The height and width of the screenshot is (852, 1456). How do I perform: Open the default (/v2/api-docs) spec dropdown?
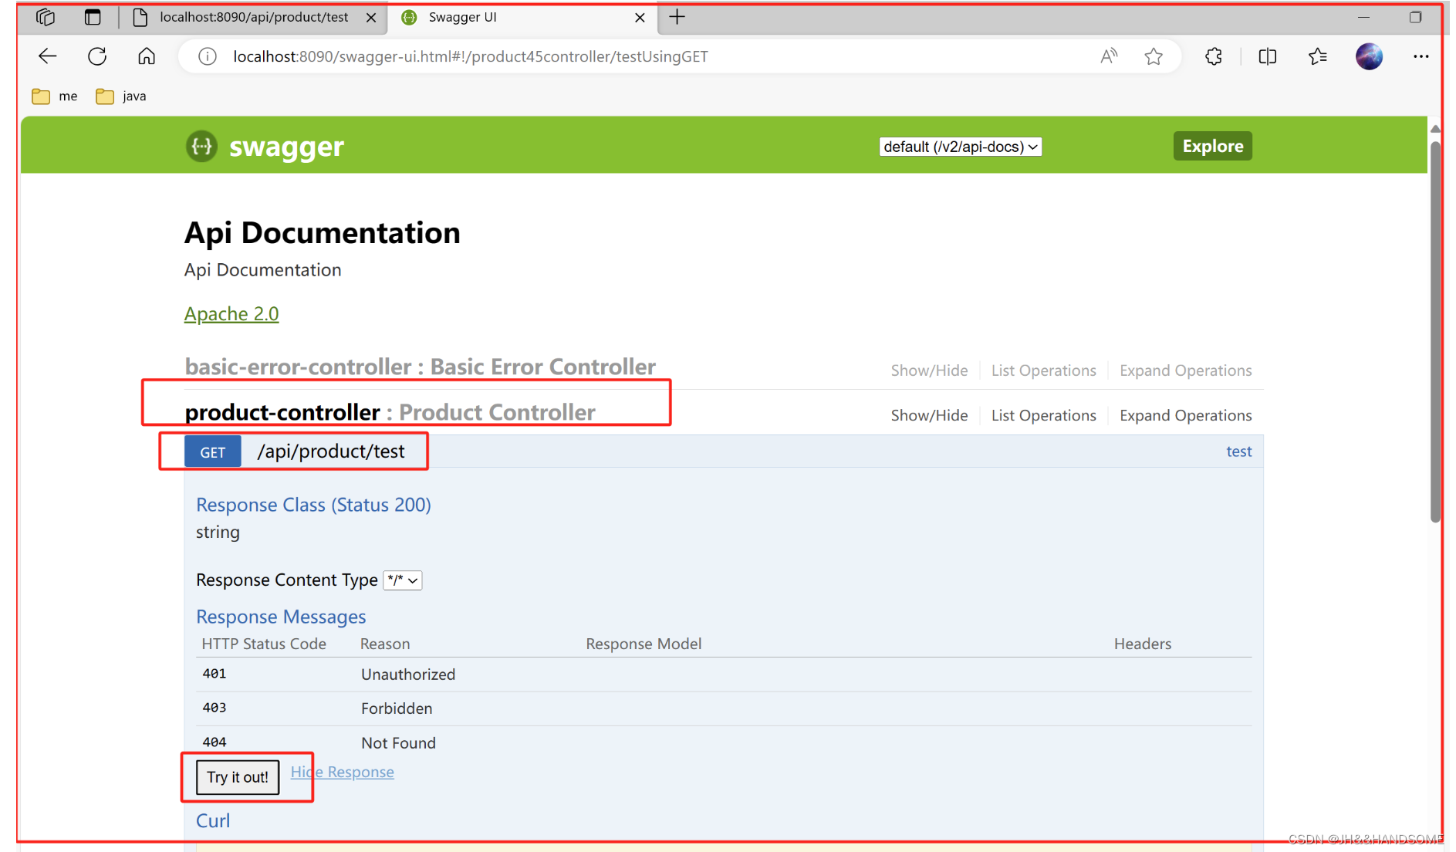coord(961,147)
